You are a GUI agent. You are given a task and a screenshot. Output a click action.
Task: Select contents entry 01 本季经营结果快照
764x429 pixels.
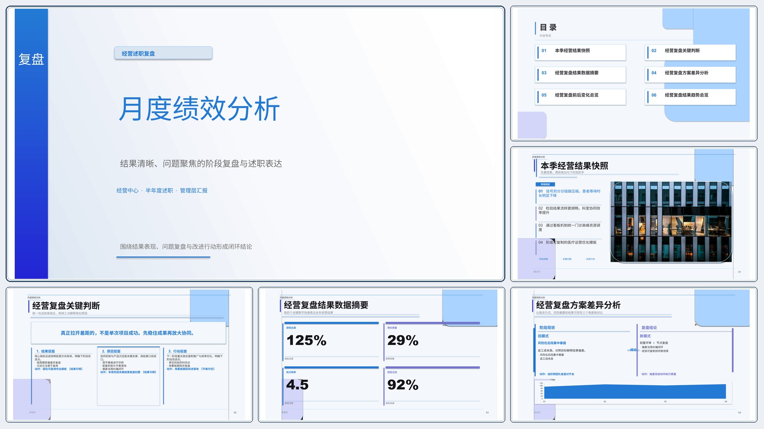(581, 52)
